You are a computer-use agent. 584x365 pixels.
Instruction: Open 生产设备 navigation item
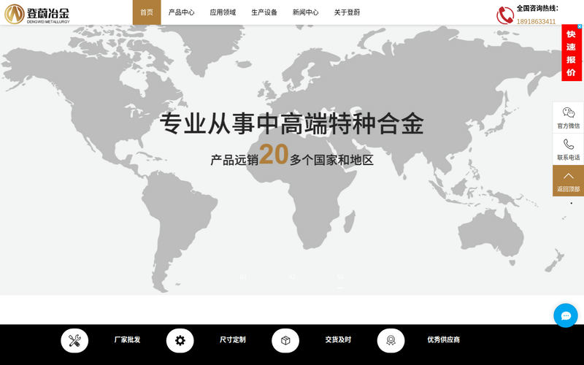(x=264, y=12)
